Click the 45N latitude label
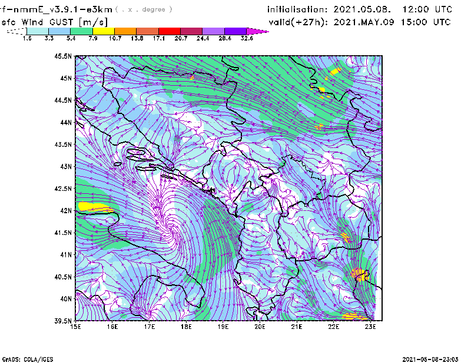 coord(66,78)
